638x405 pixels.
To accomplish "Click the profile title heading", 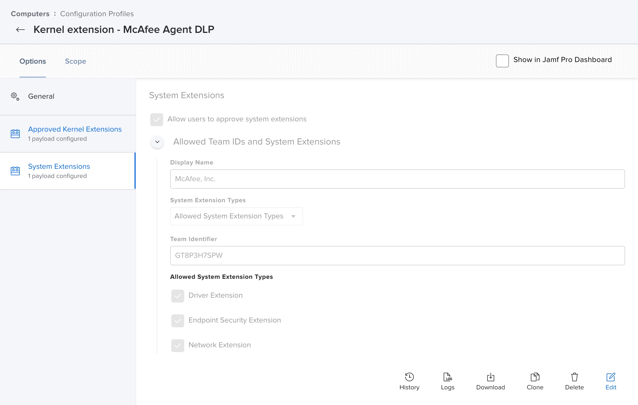I will coord(124,29).
